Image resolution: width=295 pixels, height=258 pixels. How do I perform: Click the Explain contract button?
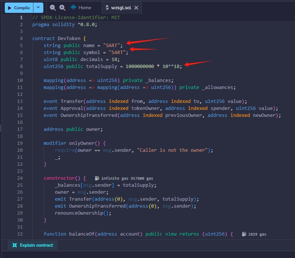click(x=36, y=245)
